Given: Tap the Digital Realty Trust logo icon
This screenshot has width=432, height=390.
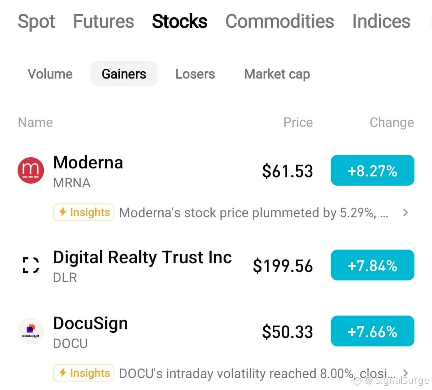Looking at the screenshot, I should 30,265.
